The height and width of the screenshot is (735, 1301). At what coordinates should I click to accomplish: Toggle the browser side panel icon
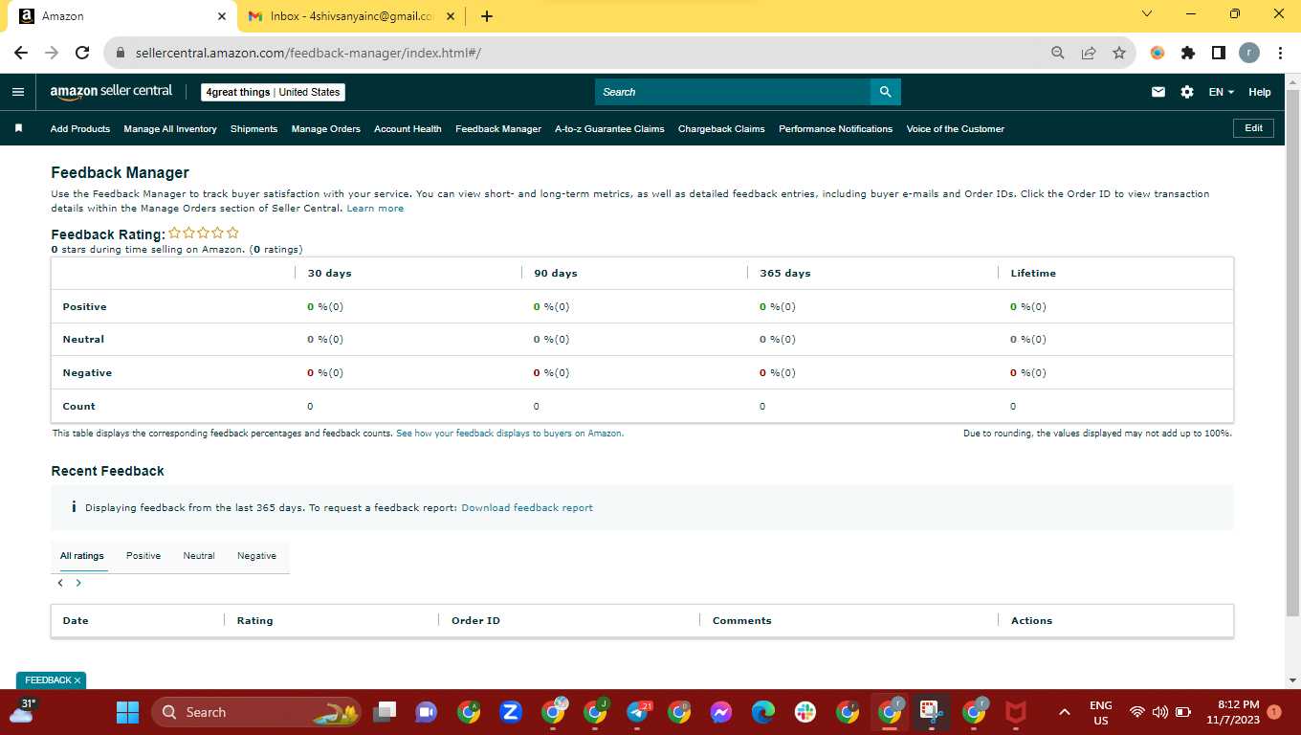coord(1219,54)
